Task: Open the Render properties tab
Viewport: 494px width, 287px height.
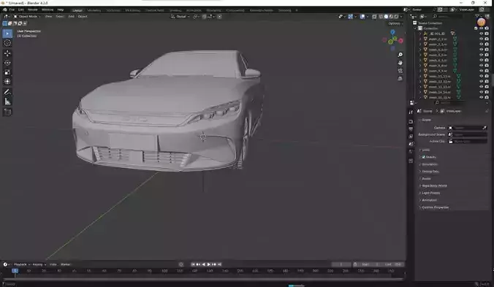Action: click(x=411, y=121)
